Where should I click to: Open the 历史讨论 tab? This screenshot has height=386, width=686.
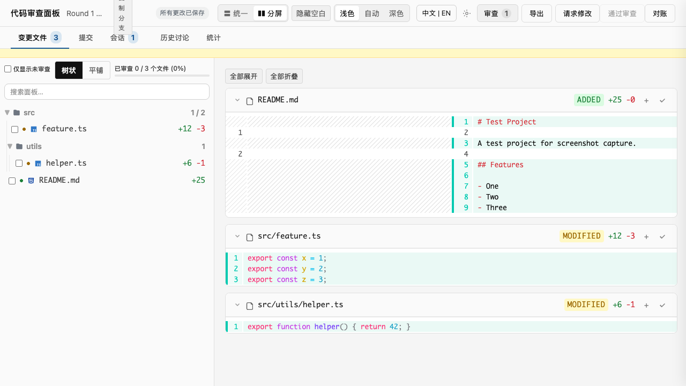pyautogui.click(x=175, y=38)
